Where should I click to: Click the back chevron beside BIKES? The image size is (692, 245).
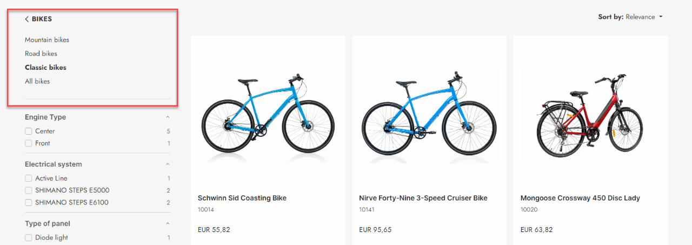tap(26, 19)
